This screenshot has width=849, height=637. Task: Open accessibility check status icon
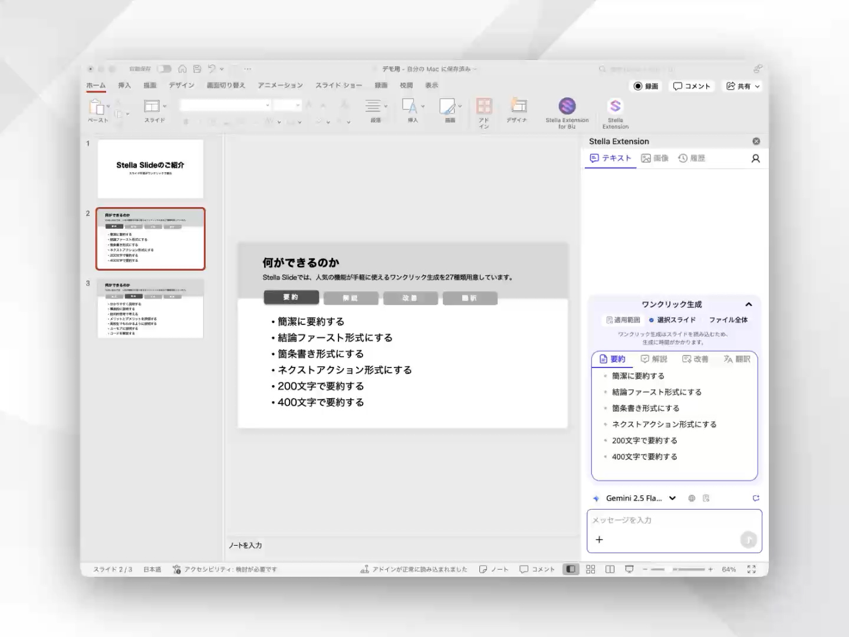(x=176, y=569)
